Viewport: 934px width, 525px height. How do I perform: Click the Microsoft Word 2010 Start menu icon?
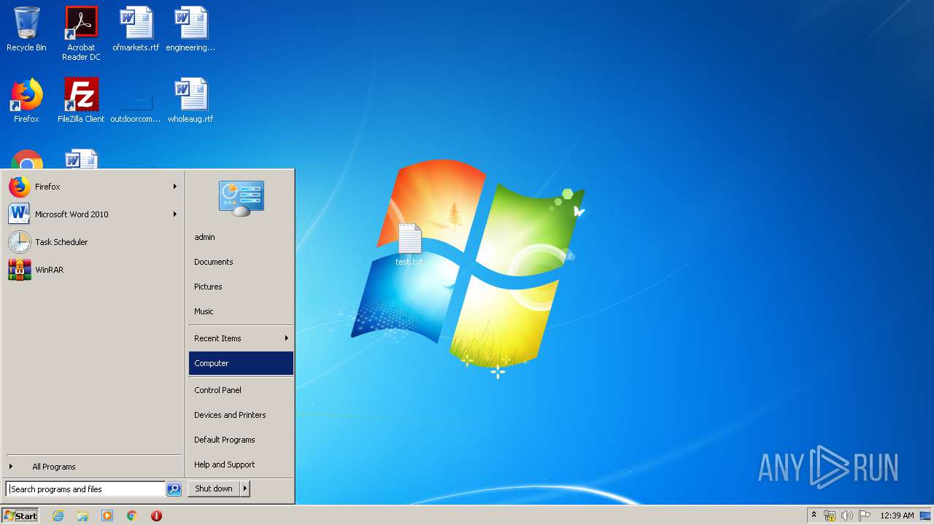click(x=20, y=214)
